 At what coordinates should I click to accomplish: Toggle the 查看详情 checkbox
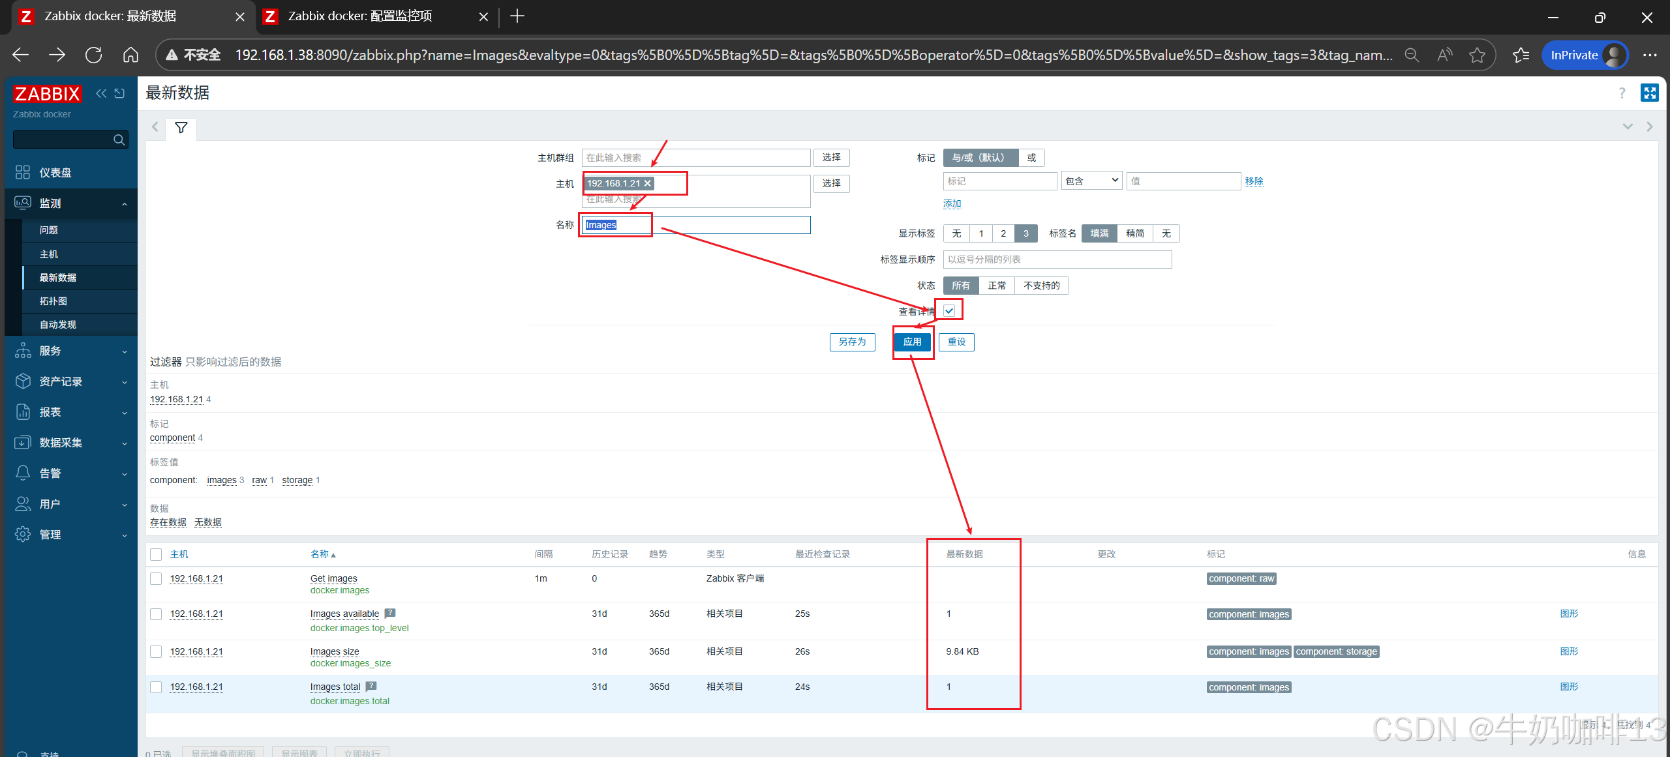point(949,311)
